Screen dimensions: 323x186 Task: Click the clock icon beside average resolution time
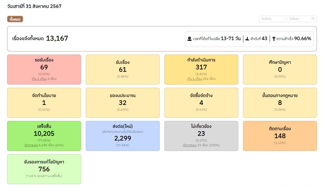189,39
